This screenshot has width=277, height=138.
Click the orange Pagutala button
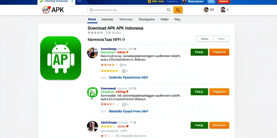(x=219, y=92)
